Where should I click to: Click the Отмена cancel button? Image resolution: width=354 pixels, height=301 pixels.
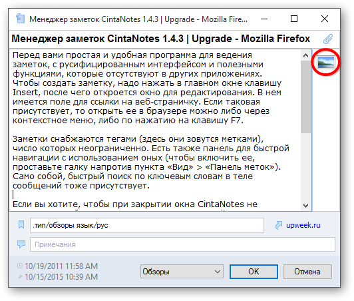[307, 272]
